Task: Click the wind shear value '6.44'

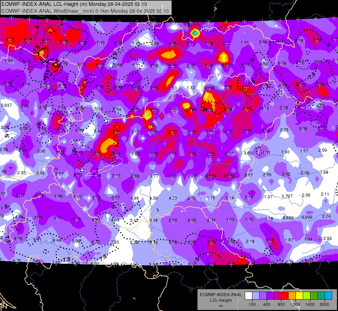Action: (x=57, y=241)
